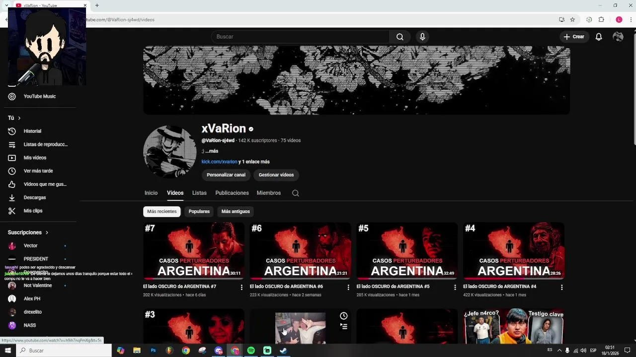Search within the channel using magnifier icon
Viewport: 636px width, 357px height.
coord(296,193)
